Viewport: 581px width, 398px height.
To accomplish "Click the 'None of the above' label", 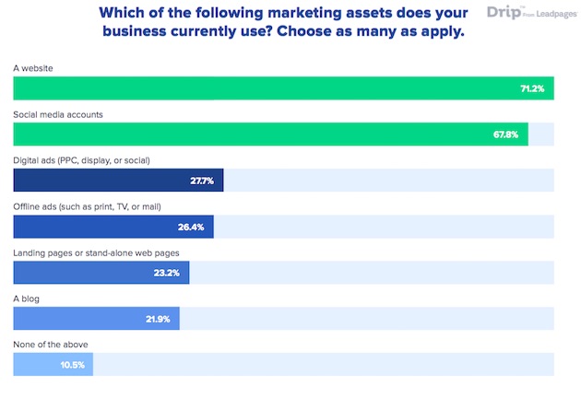I will pos(51,344).
